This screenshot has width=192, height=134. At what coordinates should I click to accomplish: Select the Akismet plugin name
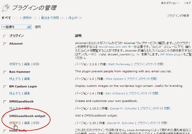click(16, 44)
